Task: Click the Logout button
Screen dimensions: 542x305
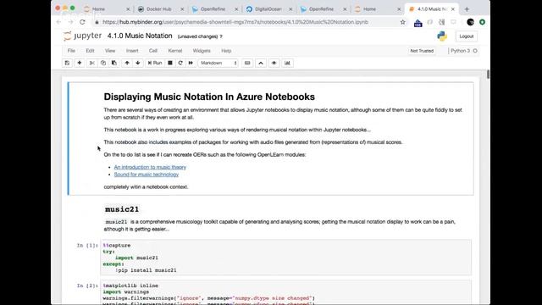Action: click(x=467, y=36)
